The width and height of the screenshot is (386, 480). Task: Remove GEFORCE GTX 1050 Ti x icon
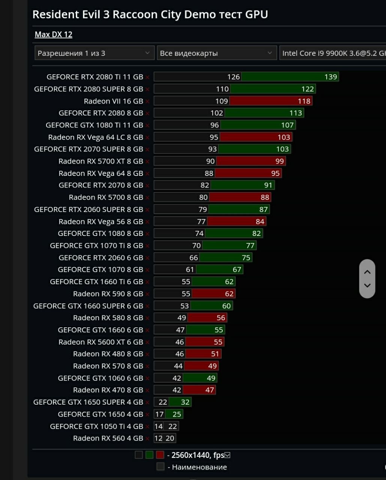147,427
